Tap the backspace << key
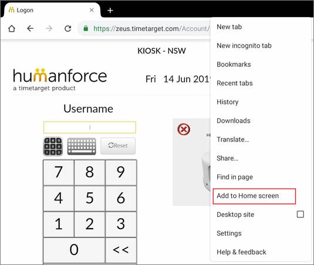The height and width of the screenshot is (265, 314). coord(121,250)
